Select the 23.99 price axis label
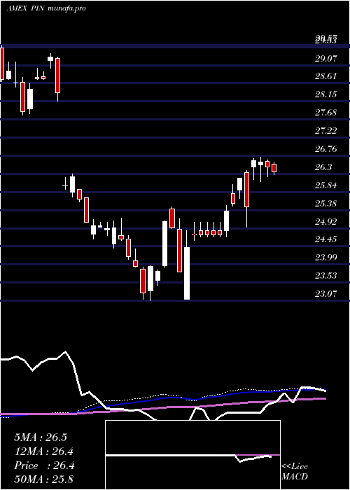This screenshot has height=490, width=350. tap(326, 258)
